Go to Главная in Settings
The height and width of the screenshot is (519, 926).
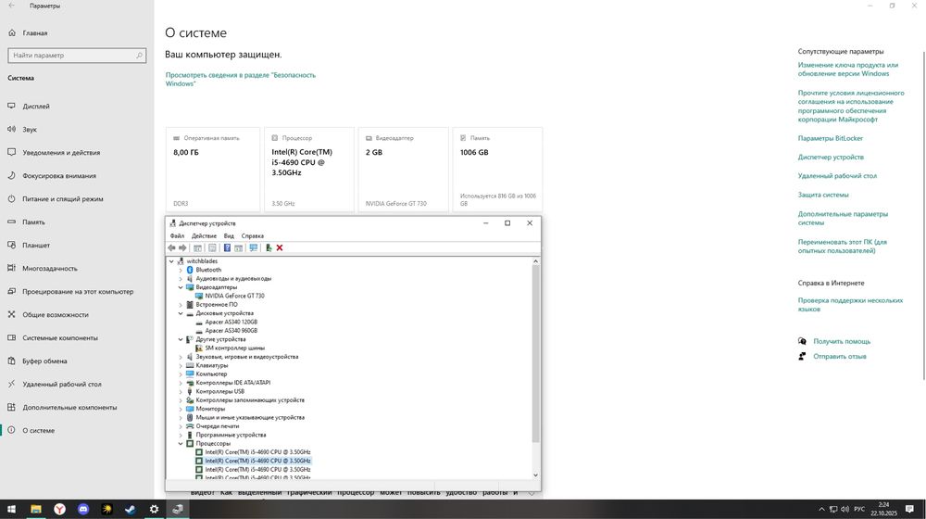[x=35, y=33]
